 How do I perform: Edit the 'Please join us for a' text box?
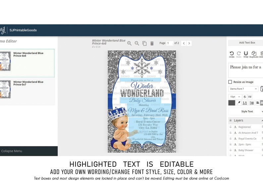click(246, 70)
